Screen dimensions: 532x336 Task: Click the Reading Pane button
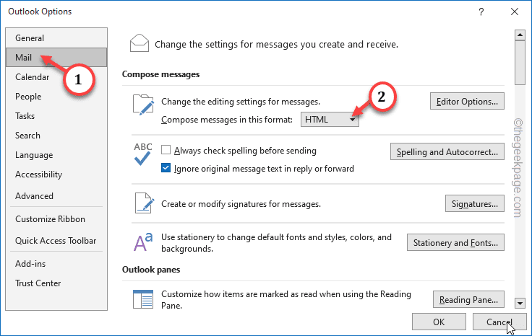coord(468,299)
